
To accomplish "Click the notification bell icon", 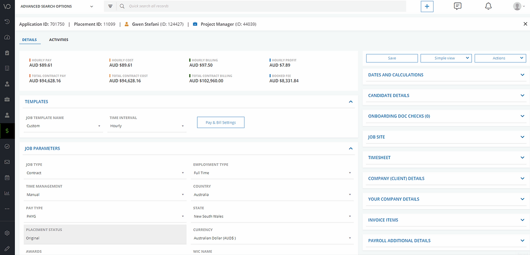I will pyautogui.click(x=488, y=6).
